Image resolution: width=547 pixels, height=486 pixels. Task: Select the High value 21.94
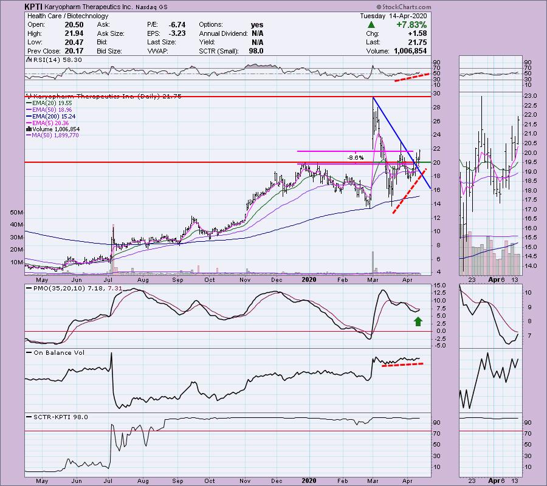click(74, 33)
